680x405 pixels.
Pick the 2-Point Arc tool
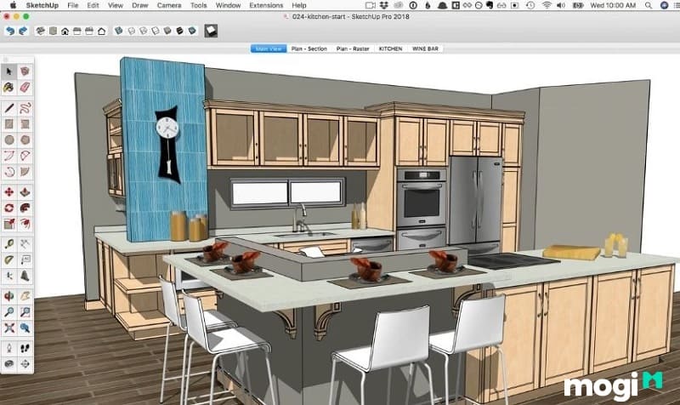click(25, 156)
